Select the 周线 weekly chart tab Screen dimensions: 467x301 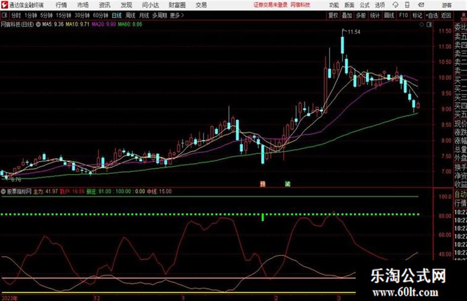[130, 15]
